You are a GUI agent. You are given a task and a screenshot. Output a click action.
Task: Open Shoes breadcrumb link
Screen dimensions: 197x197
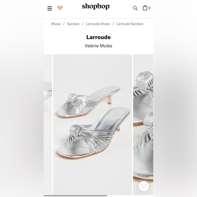(56, 24)
